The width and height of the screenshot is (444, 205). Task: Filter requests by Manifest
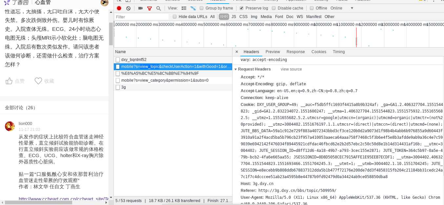coord(314,17)
